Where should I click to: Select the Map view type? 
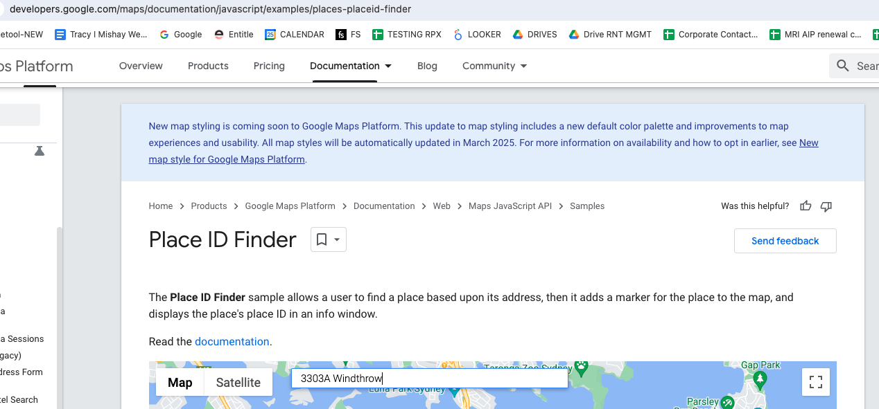tap(180, 383)
